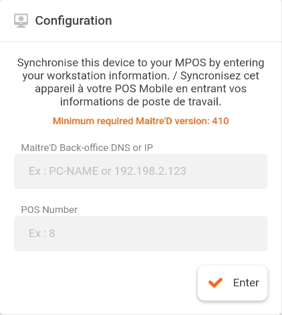
Task: Confirm settings with the Enter button
Action: (233, 283)
